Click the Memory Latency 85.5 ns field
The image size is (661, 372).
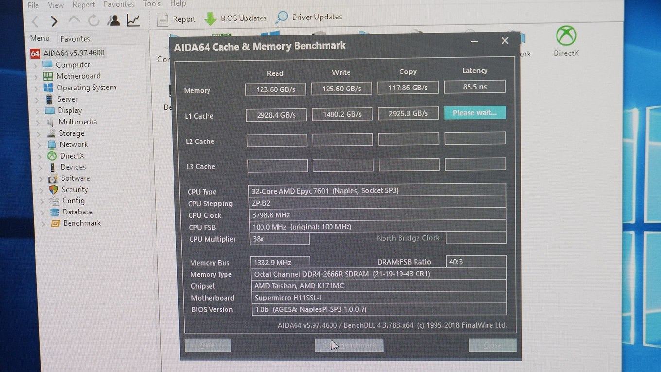475,87
